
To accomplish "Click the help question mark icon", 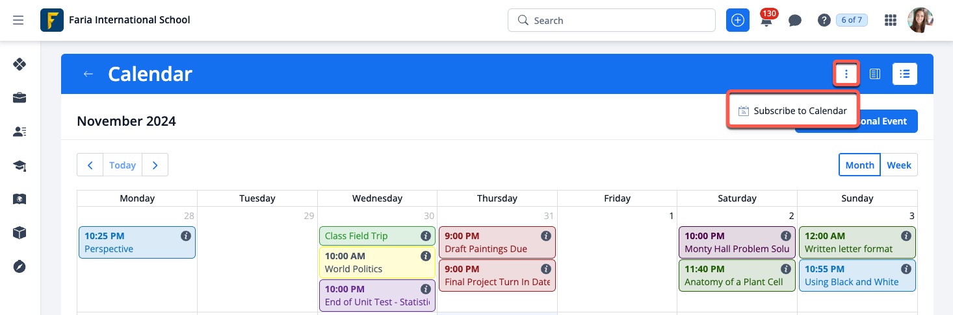I will (824, 20).
